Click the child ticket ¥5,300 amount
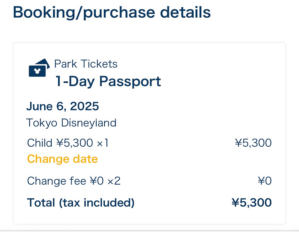 tap(253, 143)
